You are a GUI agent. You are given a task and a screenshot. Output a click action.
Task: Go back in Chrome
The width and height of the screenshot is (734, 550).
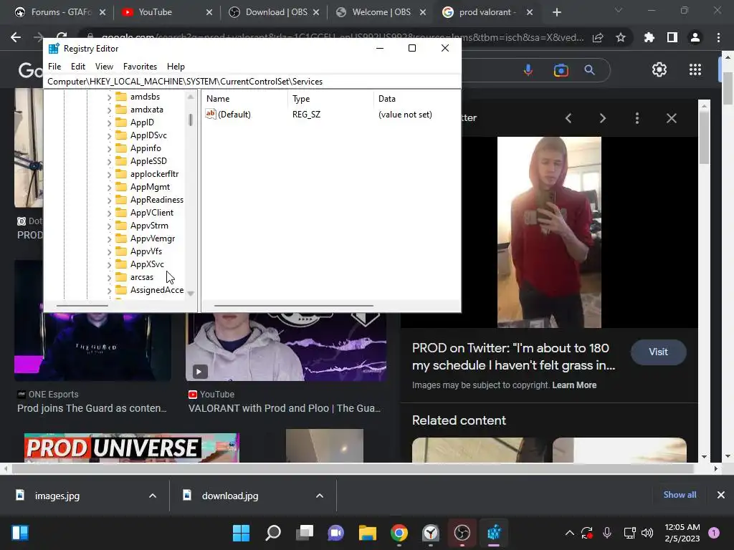pyautogui.click(x=16, y=37)
